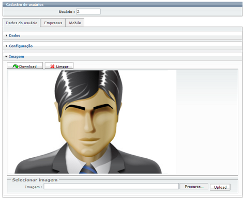Collapse the Imagem section arrow
244x199 pixels.
click(6, 57)
